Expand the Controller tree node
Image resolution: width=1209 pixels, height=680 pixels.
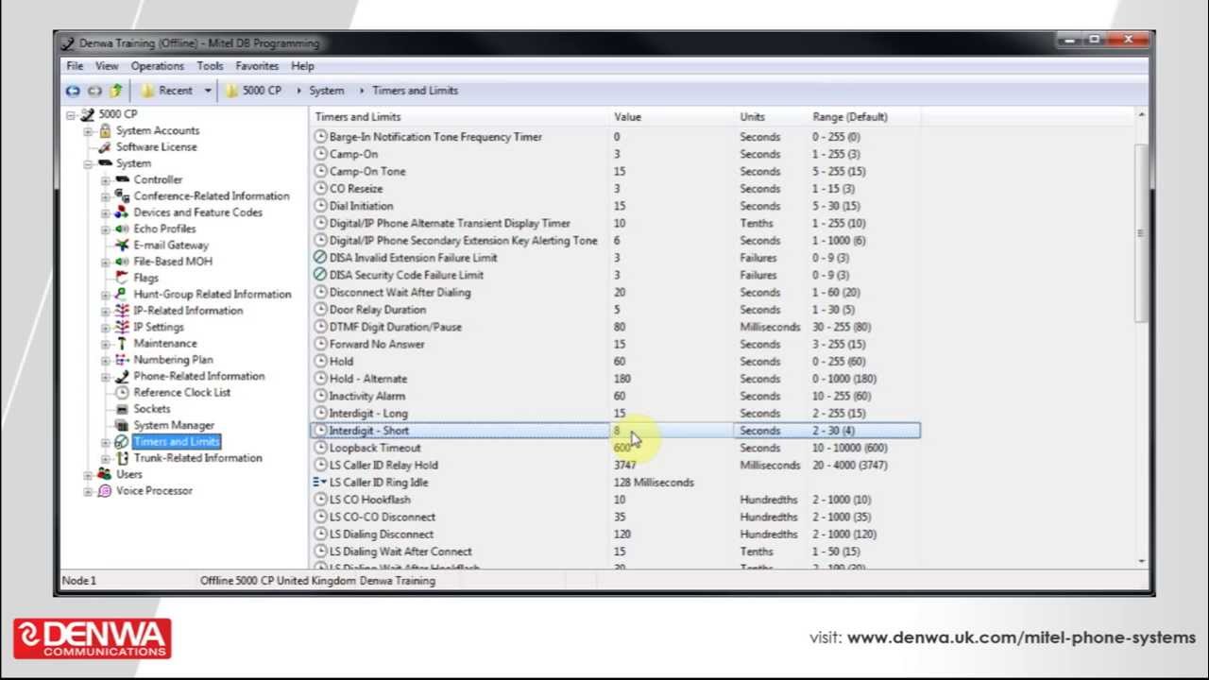click(105, 179)
